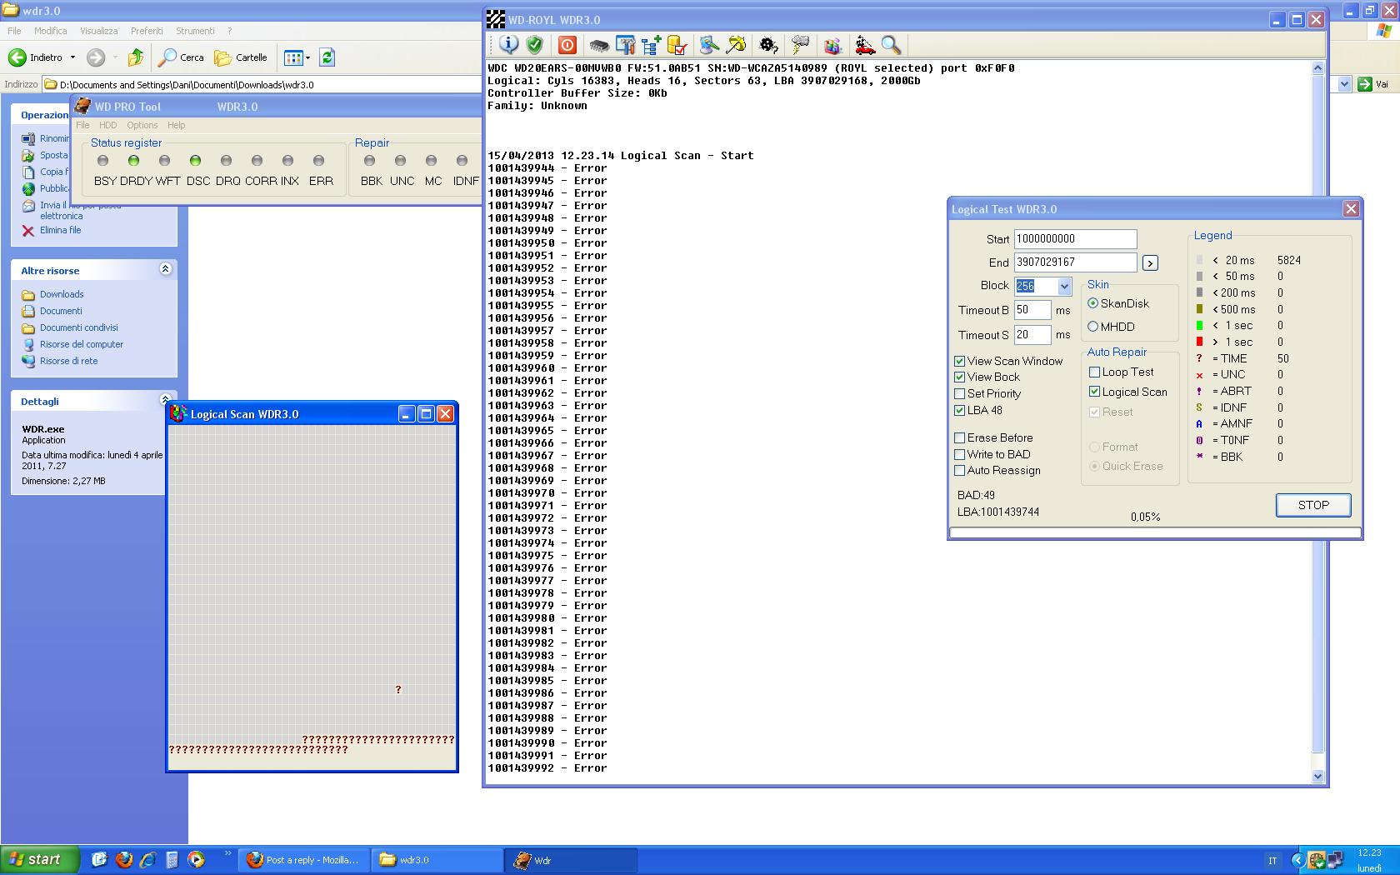Collapse the Altre risorse panel
Image resolution: width=1400 pixels, height=875 pixels.
[x=165, y=269]
